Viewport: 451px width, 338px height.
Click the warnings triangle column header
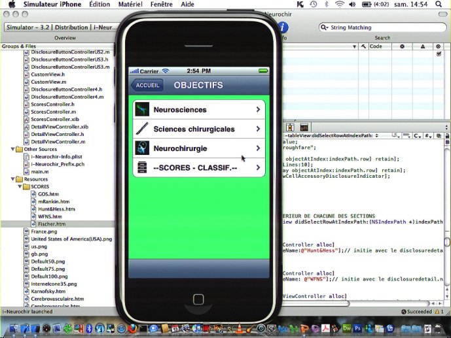(x=423, y=46)
